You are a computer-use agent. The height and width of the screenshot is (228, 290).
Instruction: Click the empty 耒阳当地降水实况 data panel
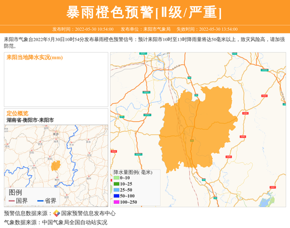(56, 80)
